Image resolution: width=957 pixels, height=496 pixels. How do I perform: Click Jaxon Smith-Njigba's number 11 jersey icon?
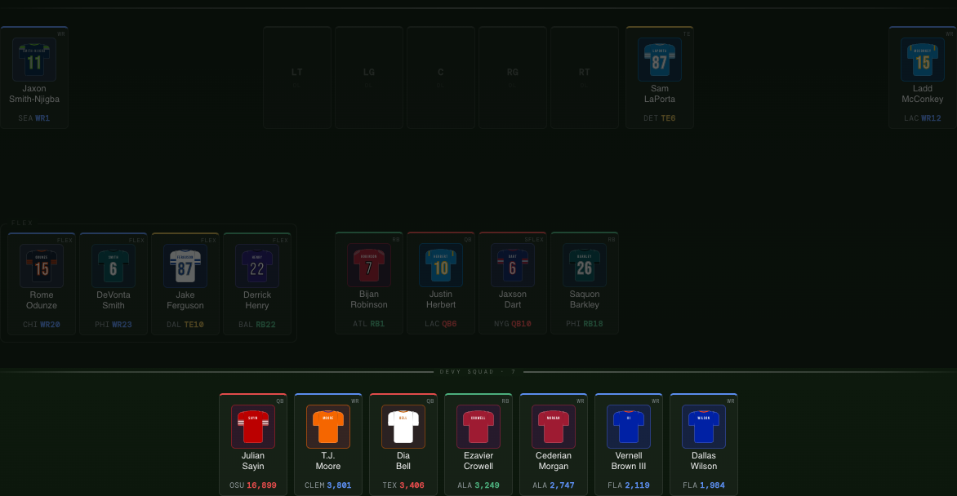tap(34, 60)
